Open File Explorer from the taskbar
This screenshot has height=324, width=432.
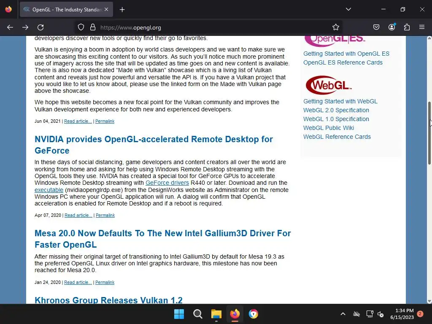pyautogui.click(x=216, y=314)
